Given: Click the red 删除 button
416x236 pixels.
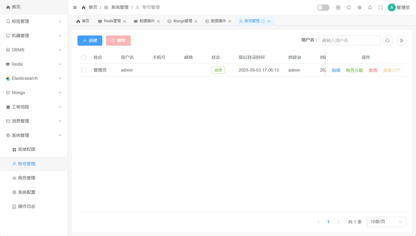Looking at the screenshot, I should 118,41.
